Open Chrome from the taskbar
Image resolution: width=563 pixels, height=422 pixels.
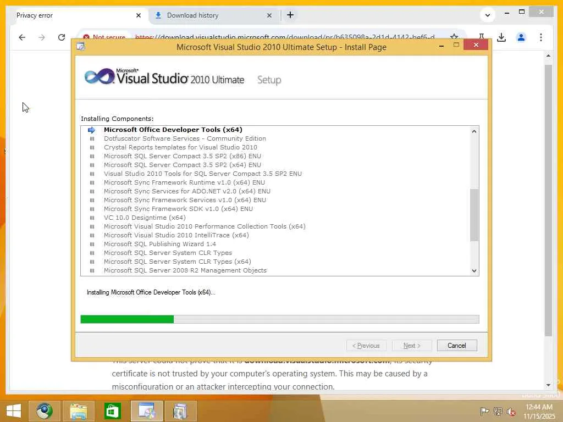(44, 411)
